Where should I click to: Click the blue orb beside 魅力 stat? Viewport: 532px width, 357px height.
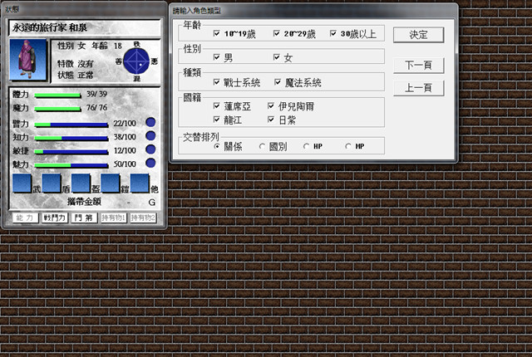[x=150, y=164]
